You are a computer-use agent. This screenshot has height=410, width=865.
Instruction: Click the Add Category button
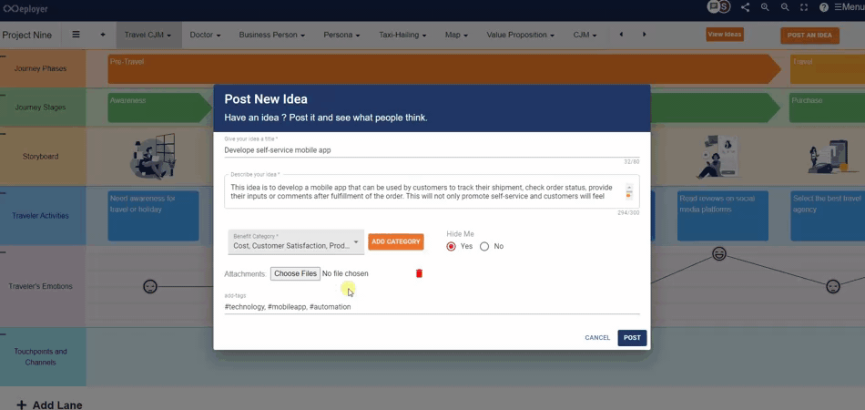(x=396, y=241)
